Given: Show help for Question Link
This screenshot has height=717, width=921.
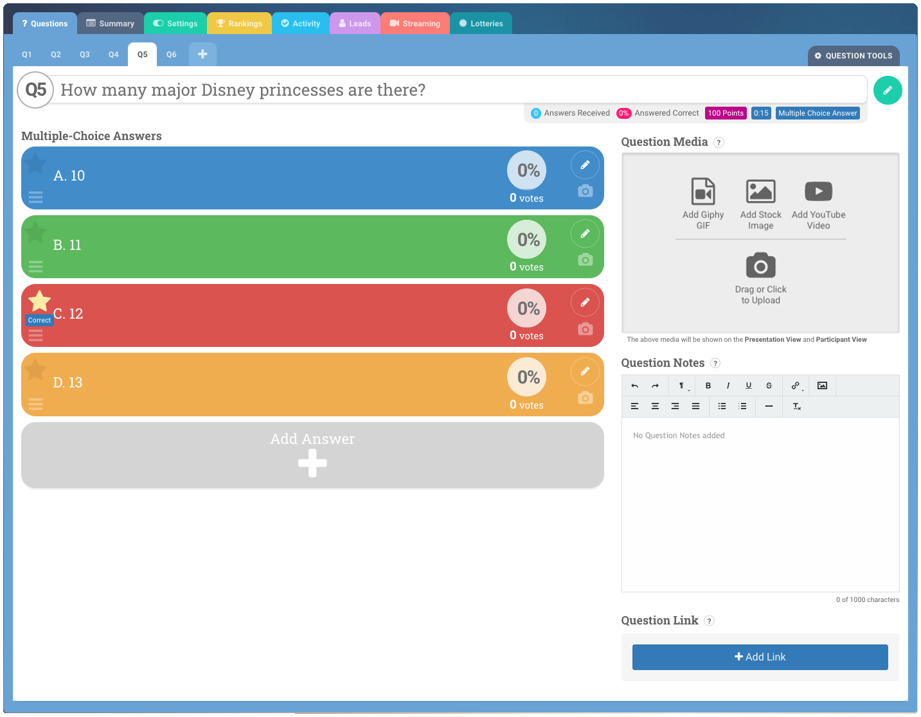Looking at the screenshot, I should coord(710,621).
